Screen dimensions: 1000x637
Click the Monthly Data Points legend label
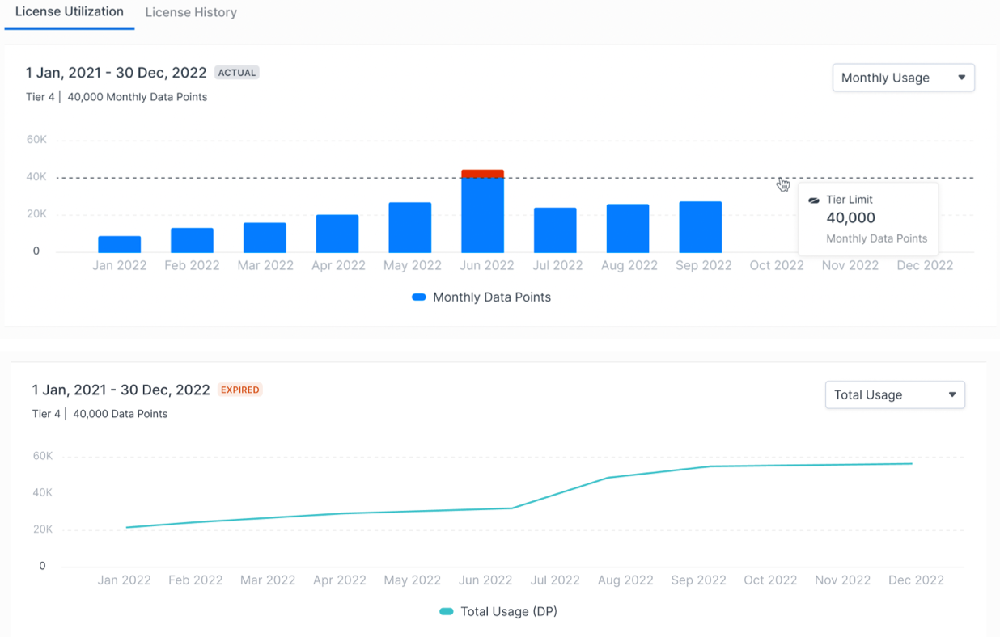[x=492, y=297]
